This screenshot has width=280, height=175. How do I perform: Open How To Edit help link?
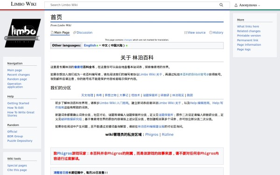pos(15,108)
